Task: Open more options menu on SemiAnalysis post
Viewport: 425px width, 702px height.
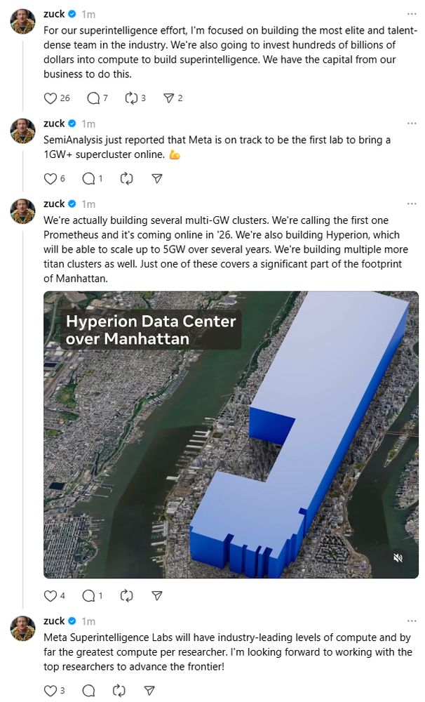Action: click(x=412, y=123)
